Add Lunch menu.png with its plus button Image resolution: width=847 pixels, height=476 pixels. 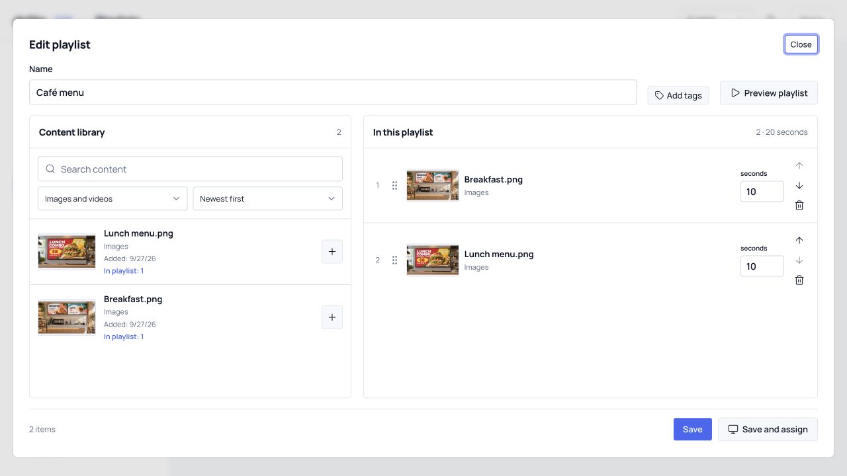pyautogui.click(x=332, y=251)
